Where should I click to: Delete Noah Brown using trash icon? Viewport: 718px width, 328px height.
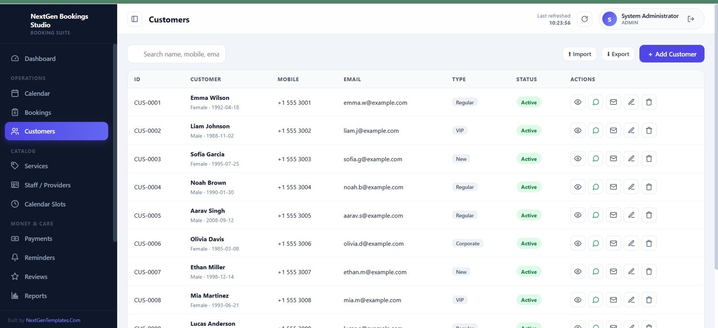(x=649, y=187)
